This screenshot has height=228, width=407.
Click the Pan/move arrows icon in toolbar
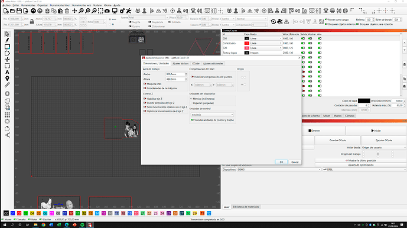pyautogui.click(x=74, y=11)
